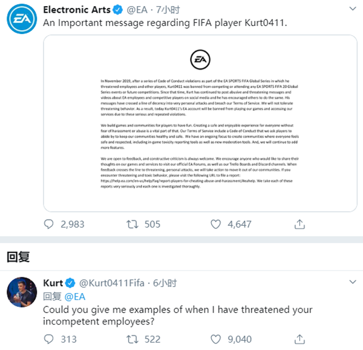Image resolution: width=363 pixels, height=350 pixels.
Task: Reply to the EA tweet
Action: click(x=50, y=223)
